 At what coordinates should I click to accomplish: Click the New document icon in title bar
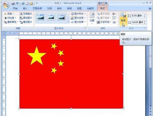click(x=27, y=3)
